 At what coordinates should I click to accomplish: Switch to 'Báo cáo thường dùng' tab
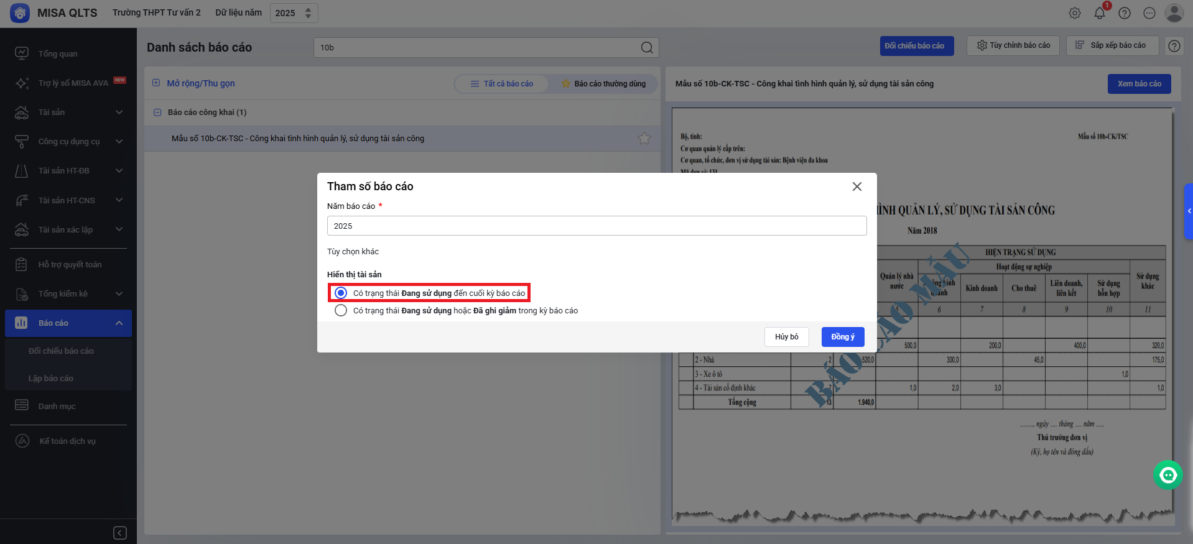pos(603,84)
